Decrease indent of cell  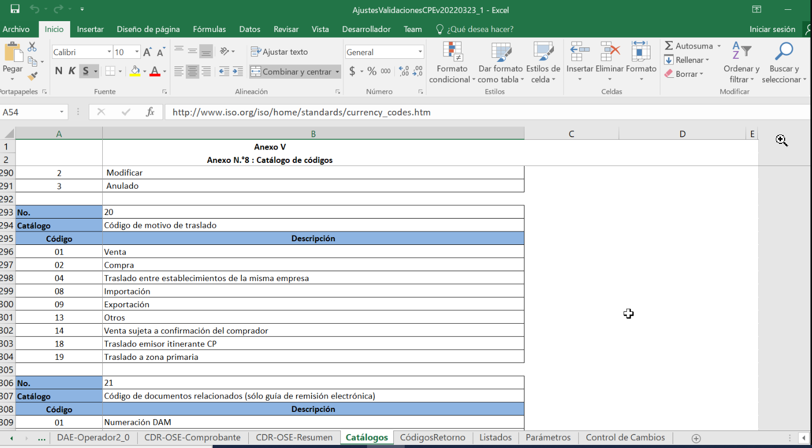224,71
